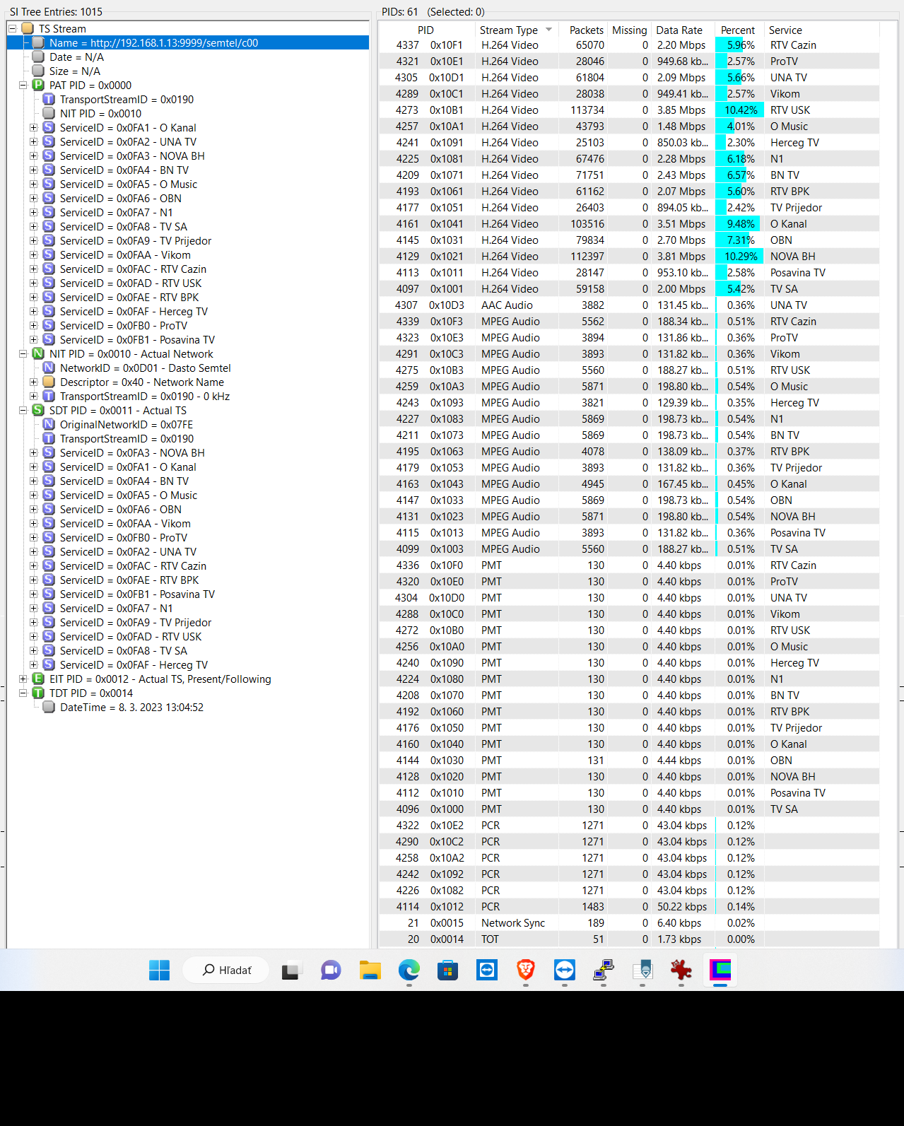The image size is (904, 1126).
Task: Collapse the TS Stream root node
Action: tap(12, 29)
